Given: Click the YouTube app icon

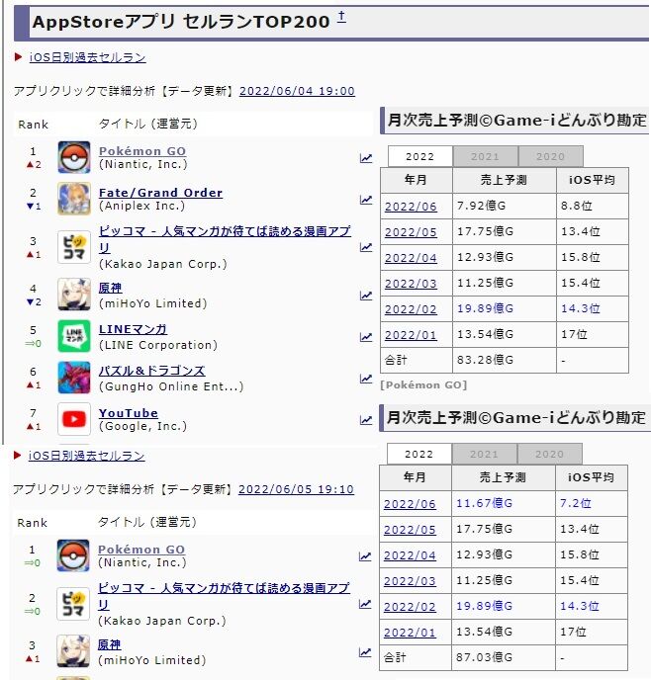Looking at the screenshot, I should pyautogui.click(x=74, y=419).
